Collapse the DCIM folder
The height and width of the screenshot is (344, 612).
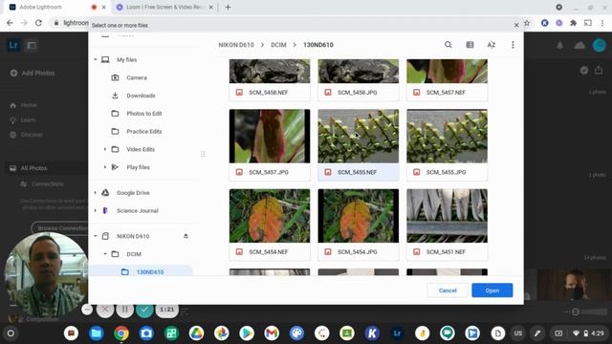point(104,254)
